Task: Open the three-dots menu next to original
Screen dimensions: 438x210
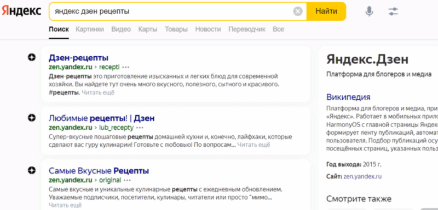Action: tap(127, 180)
